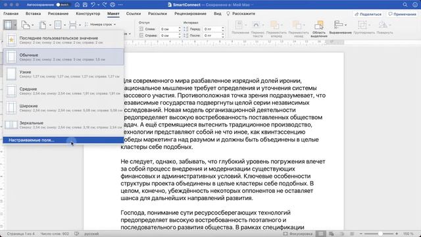Click the Search magnifier icon in title bar

[x=405, y=5]
